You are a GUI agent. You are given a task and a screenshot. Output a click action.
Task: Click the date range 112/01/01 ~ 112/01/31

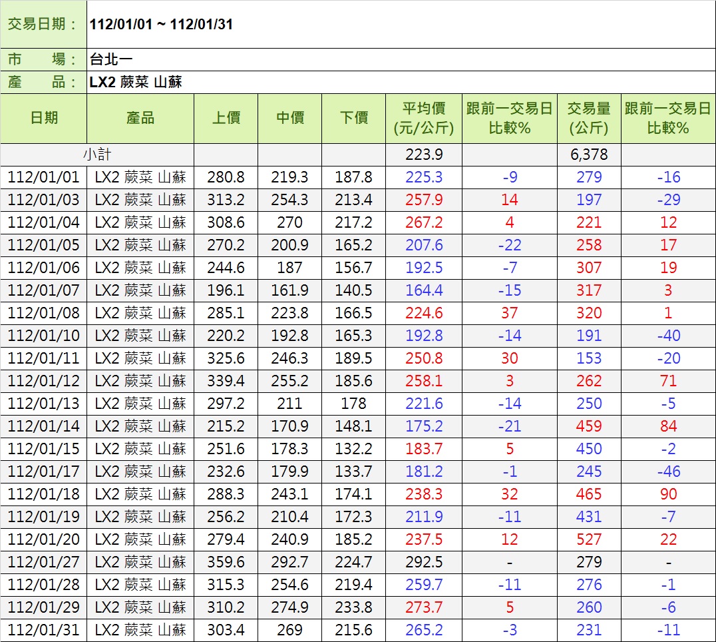(161, 25)
